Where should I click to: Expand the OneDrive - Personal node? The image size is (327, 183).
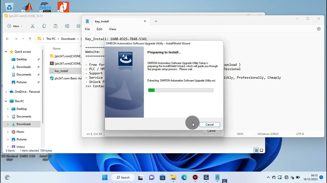tap(6, 92)
